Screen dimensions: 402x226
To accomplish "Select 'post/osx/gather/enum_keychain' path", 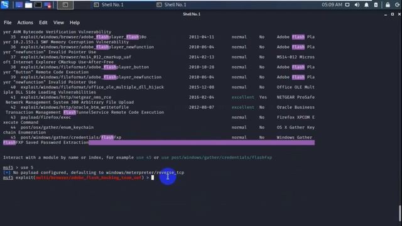I will (57, 127).
